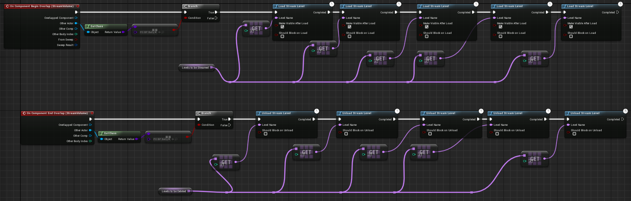Select GET index 4 node from Levels to be Deleted
Image resolution: width=631 pixels, height=201 pixels.
(x=535, y=159)
